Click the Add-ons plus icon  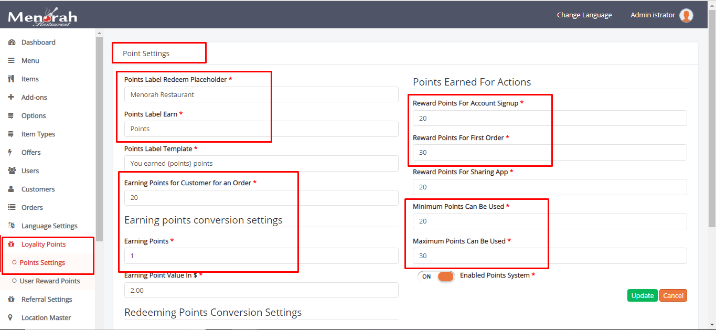(11, 97)
